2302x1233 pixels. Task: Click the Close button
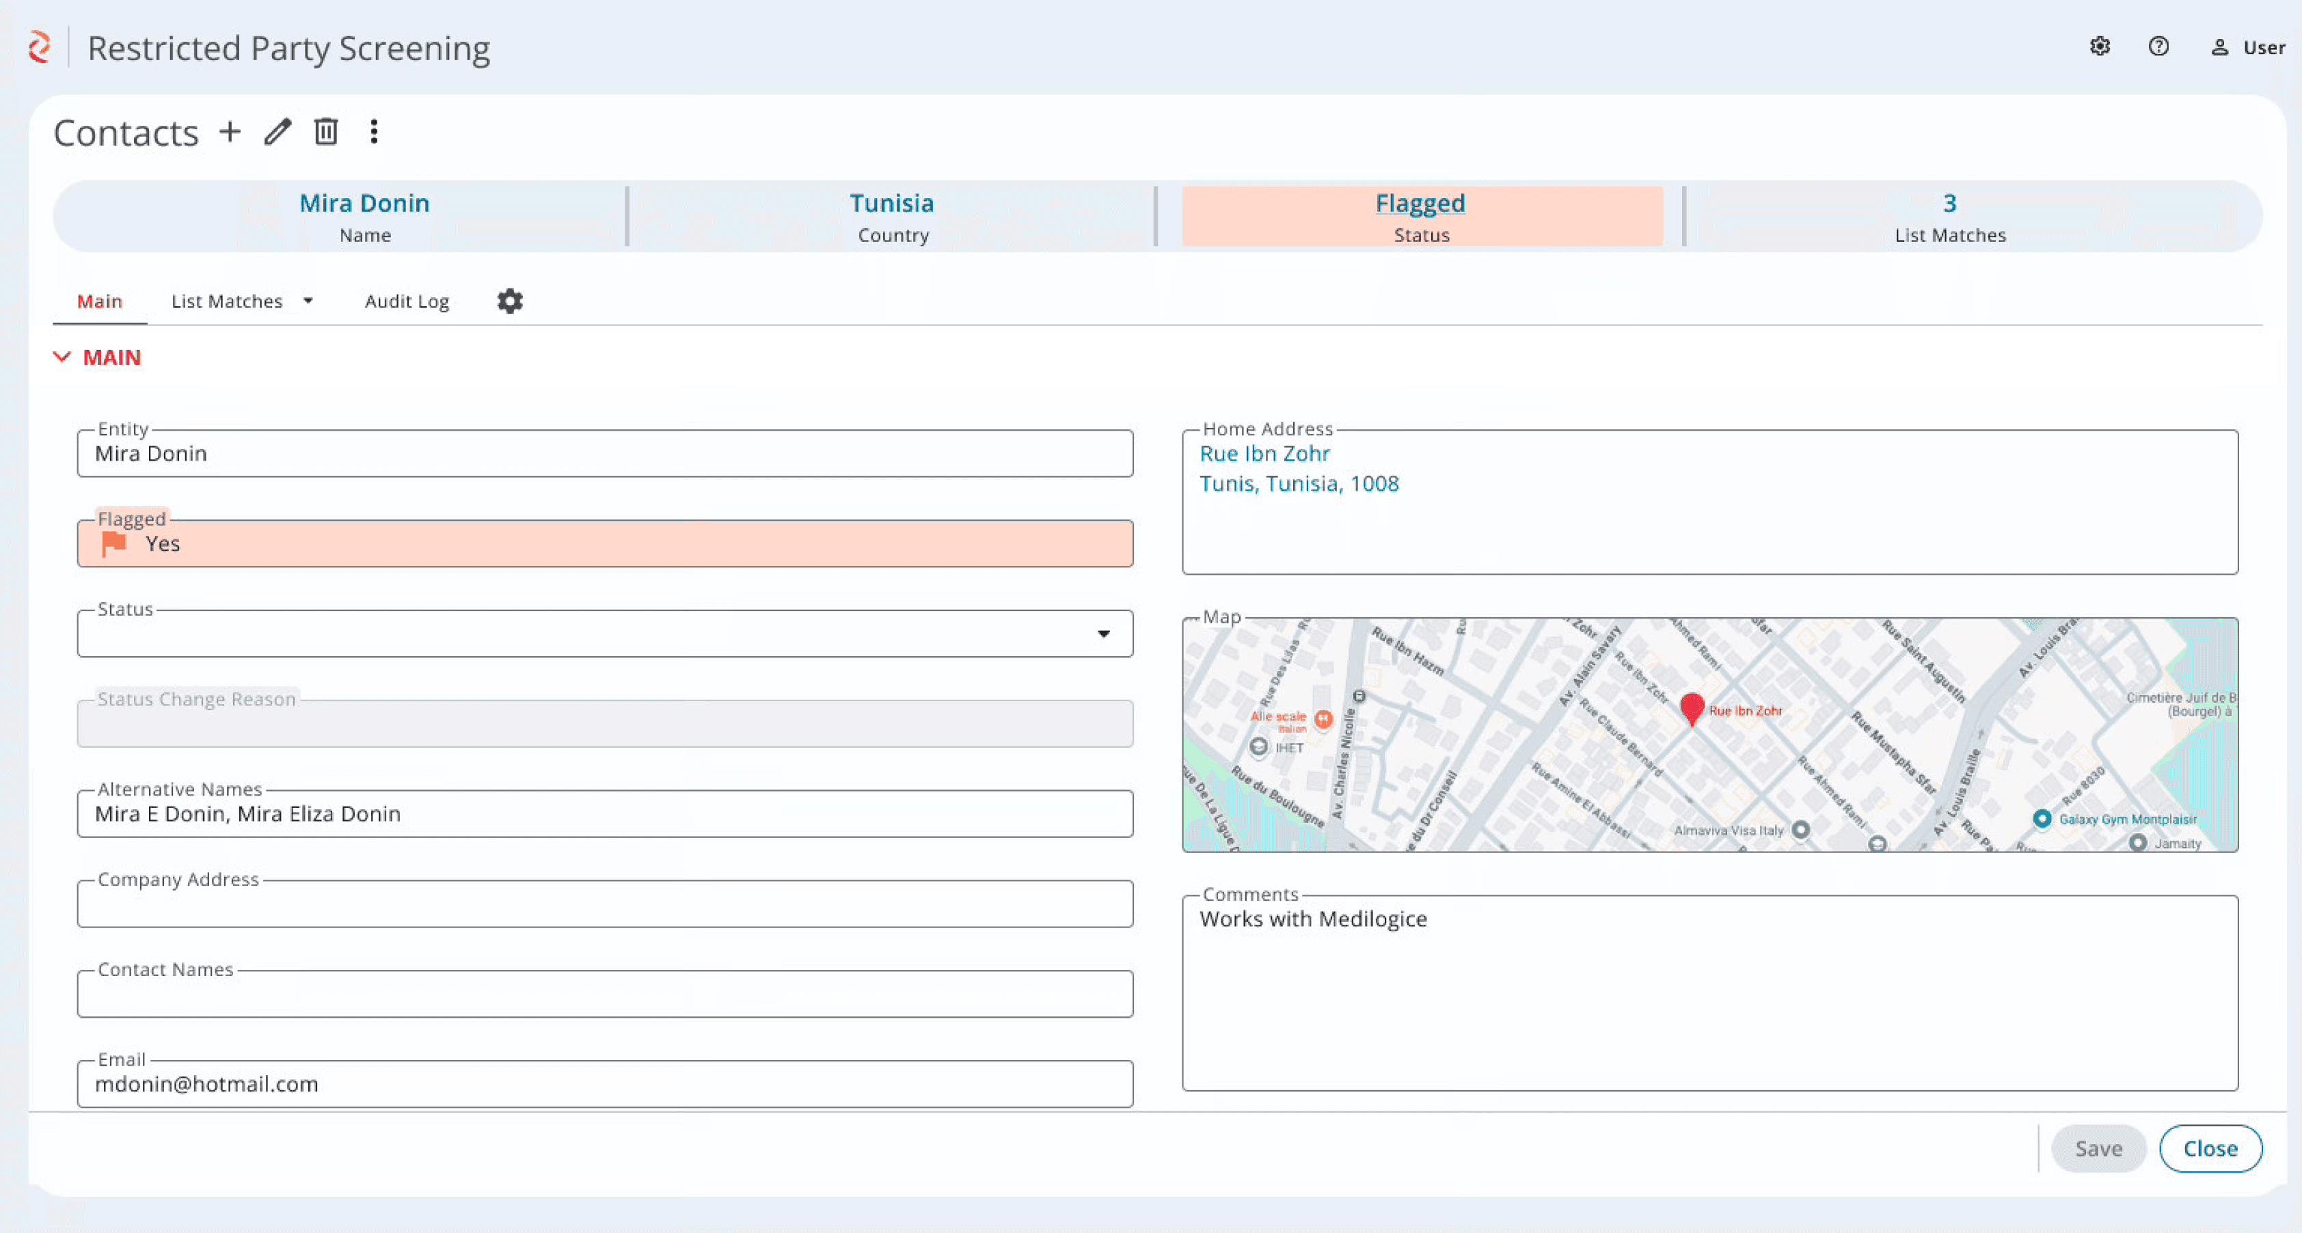(2210, 1148)
